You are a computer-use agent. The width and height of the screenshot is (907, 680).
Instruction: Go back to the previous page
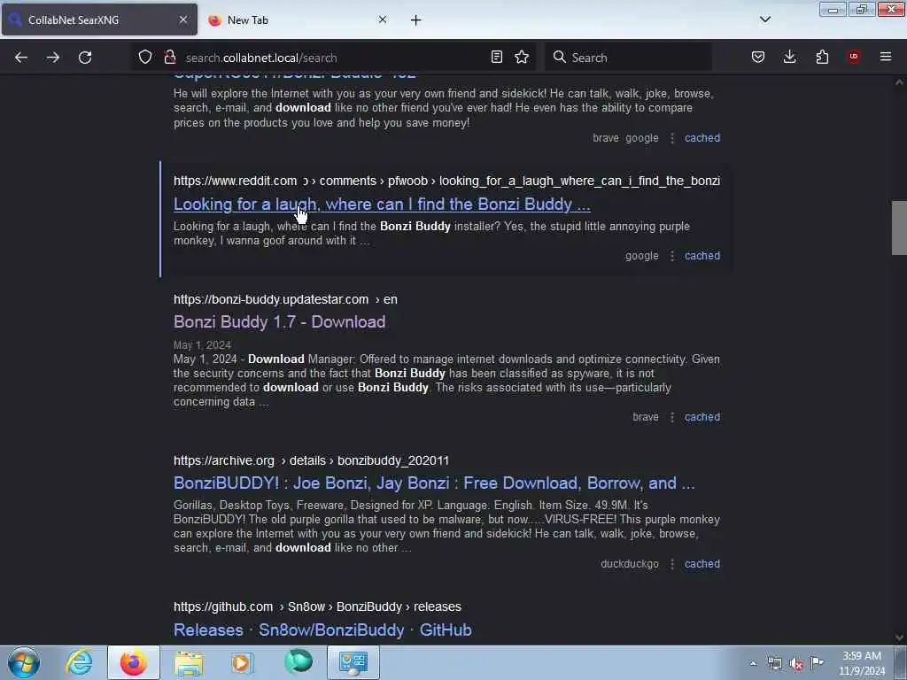coord(21,58)
